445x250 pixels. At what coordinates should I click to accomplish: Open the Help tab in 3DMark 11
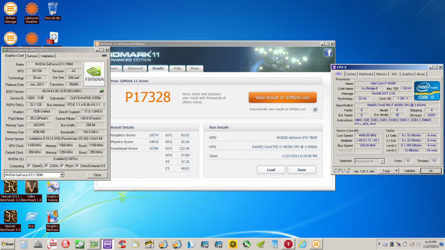coord(177,68)
